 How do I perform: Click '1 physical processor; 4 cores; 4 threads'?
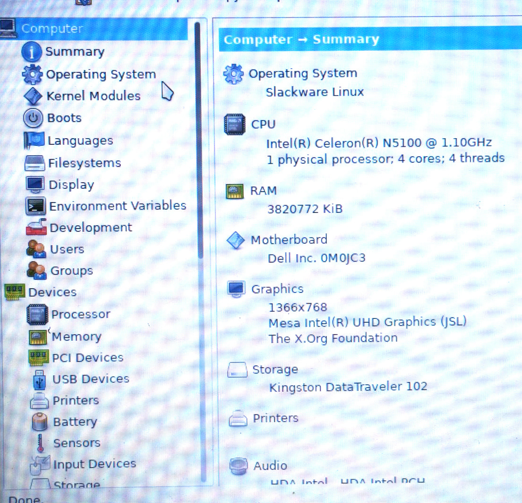point(386,159)
